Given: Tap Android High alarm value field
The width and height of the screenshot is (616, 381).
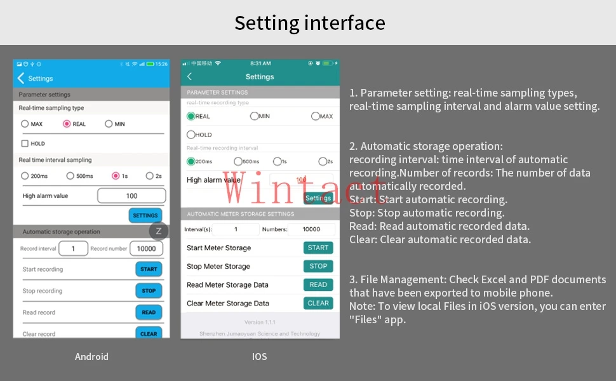Looking at the screenshot, I should tap(131, 196).
